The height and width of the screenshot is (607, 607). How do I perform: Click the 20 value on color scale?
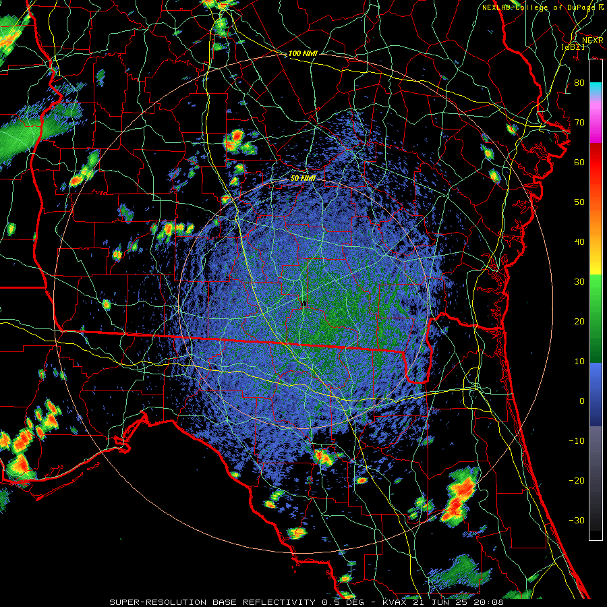point(579,321)
